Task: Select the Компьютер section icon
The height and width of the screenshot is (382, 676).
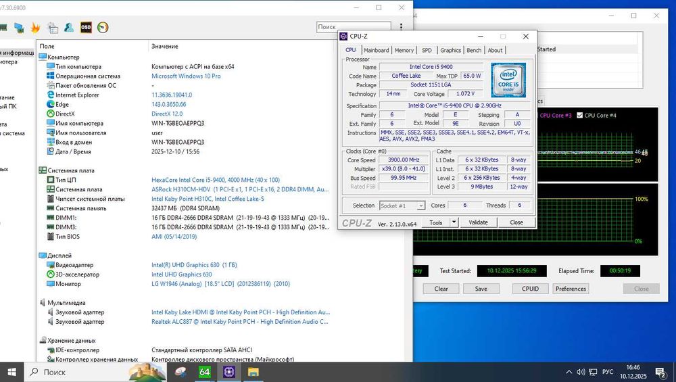Action: (43, 57)
